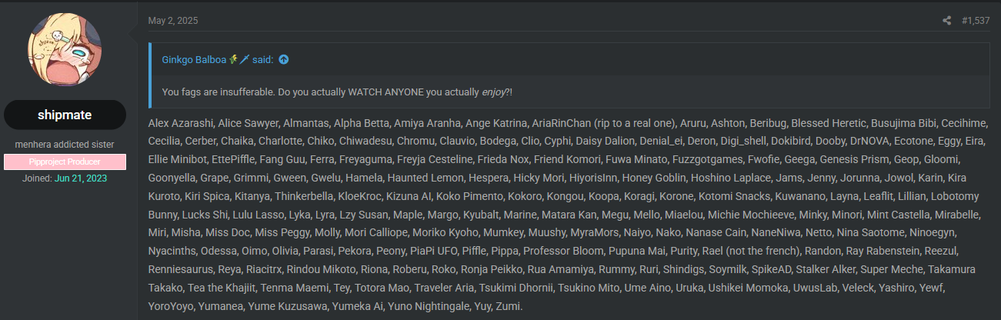Click the Pipproject Producer banner
The width and height of the screenshot is (1001, 320).
(x=65, y=162)
